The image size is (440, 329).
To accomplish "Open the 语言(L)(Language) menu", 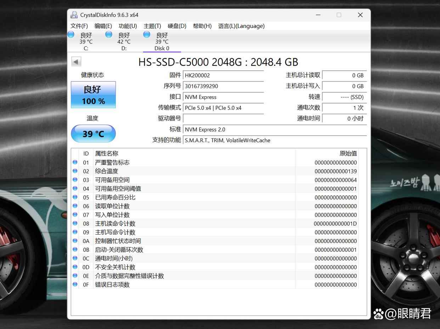I will [x=241, y=26].
